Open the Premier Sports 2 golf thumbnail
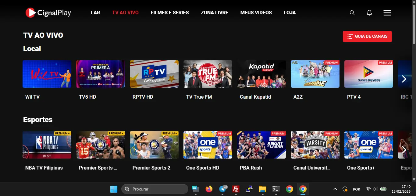 point(154,145)
